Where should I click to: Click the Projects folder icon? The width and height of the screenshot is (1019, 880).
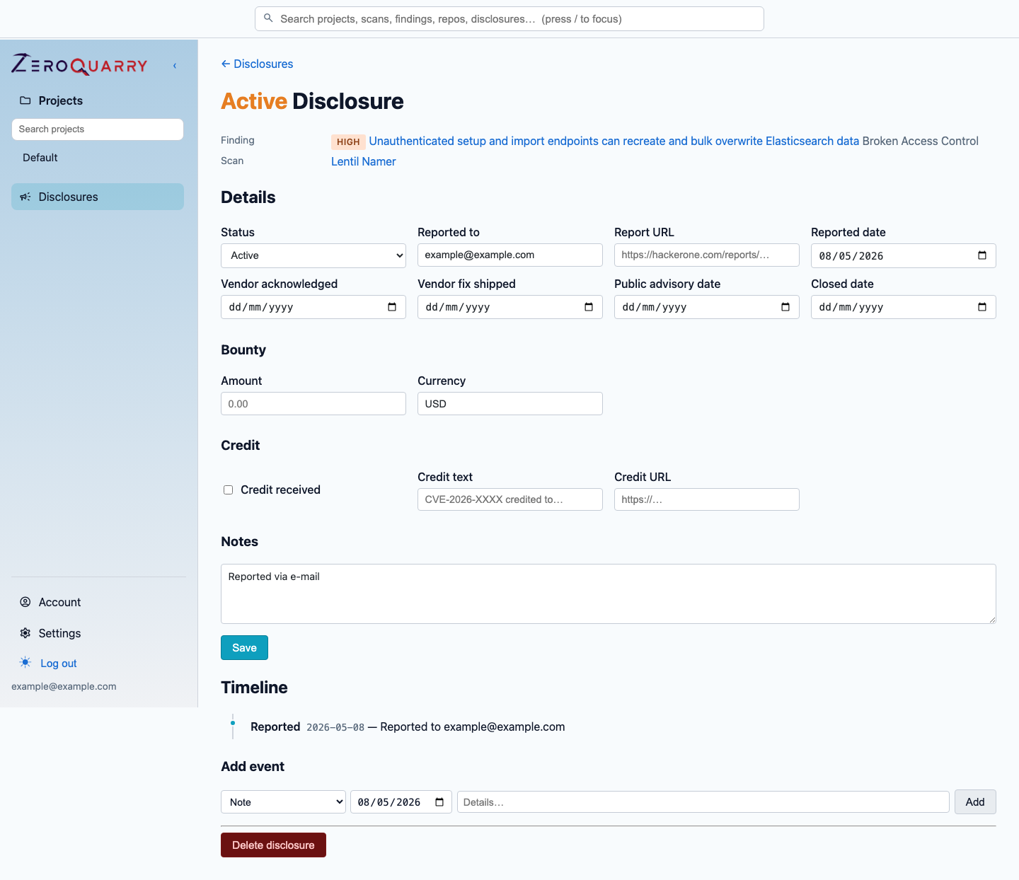click(25, 100)
